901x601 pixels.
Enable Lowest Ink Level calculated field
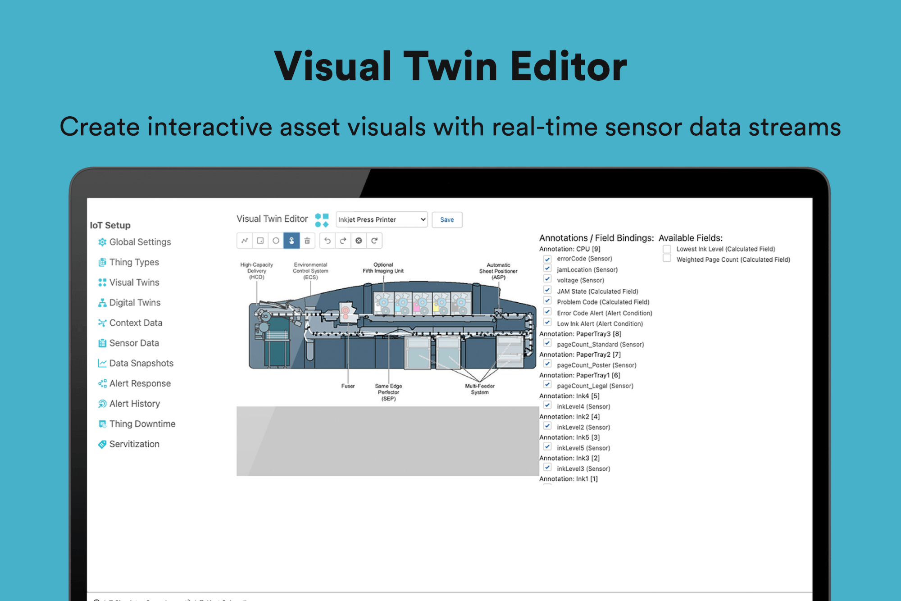667,249
